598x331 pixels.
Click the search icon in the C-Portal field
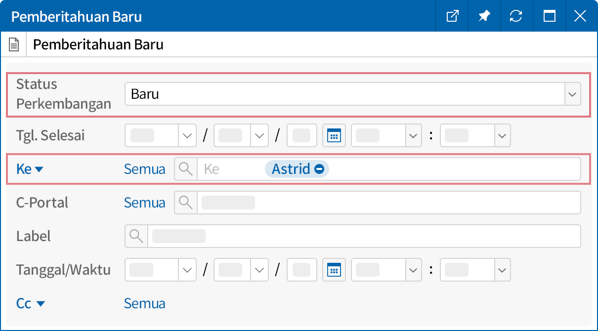tap(185, 202)
